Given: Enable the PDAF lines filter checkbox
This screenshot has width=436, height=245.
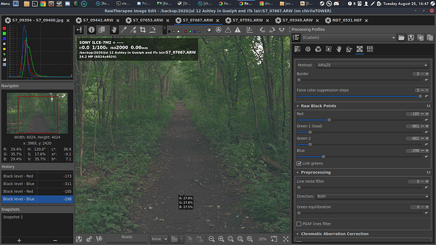Looking at the screenshot, I should point(299,224).
